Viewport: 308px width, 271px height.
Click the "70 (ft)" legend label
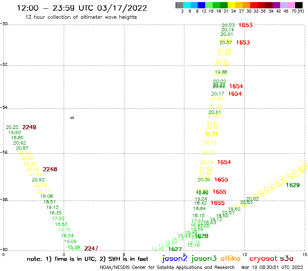pos(298,11)
